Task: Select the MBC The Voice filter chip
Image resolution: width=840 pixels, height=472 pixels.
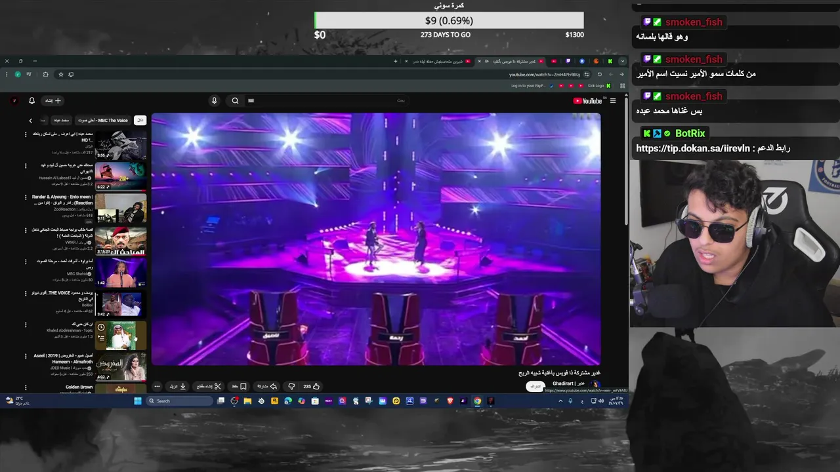Action: pos(103,120)
